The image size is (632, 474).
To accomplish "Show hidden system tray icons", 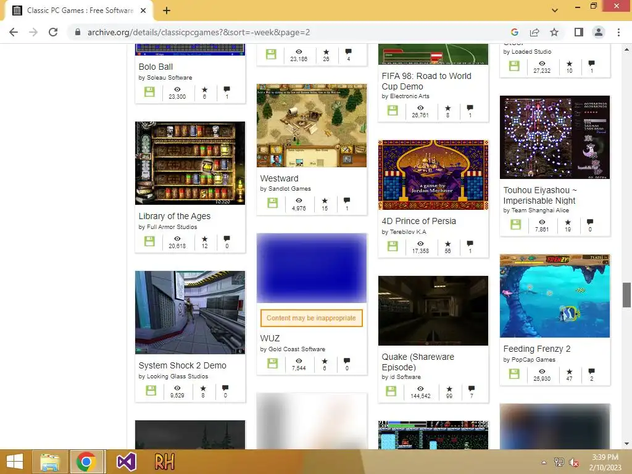I will (x=544, y=462).
